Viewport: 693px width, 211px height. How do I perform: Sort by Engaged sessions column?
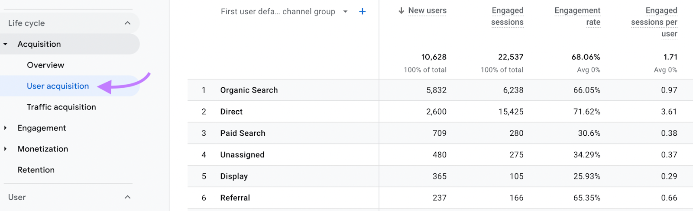507,16
